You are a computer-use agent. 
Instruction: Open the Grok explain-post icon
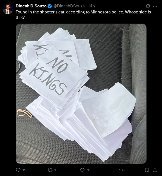pyautogui.click(x=148, y=6)
